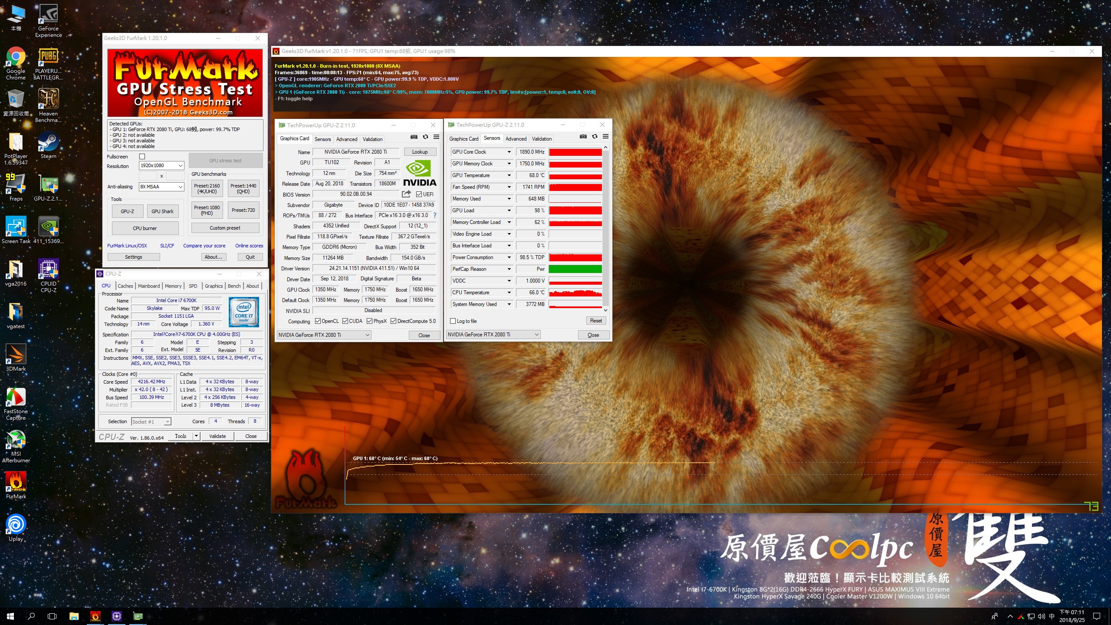Open hamburger menu in GPU-Z Sensors window

[605, 136]
